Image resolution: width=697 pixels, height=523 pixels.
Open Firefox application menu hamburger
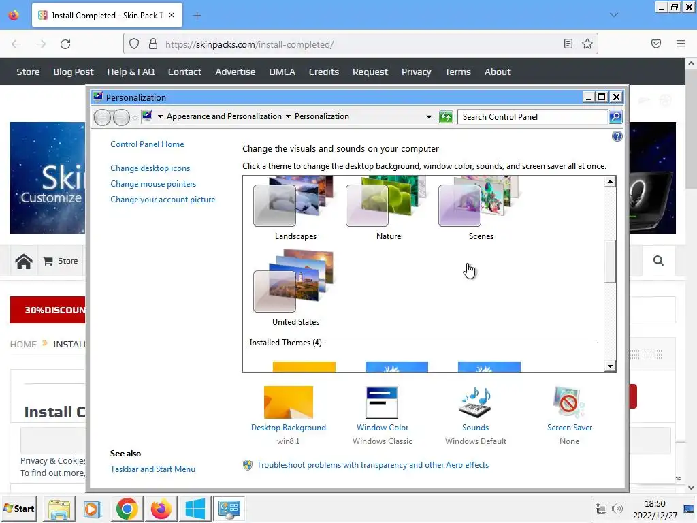680,44
